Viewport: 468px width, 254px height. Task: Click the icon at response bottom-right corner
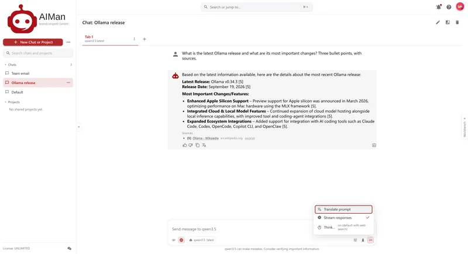click(x=374, y=145)
